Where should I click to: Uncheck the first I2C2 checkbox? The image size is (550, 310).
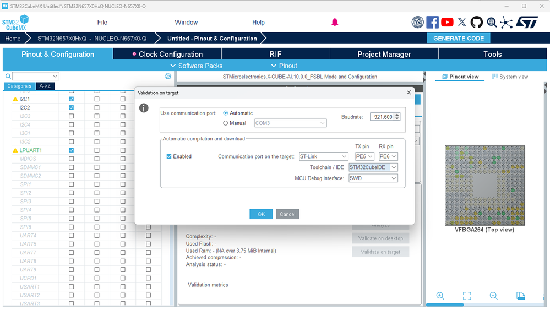pos(71,108)
